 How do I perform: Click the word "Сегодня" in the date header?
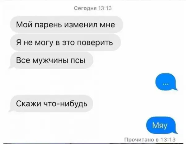[86, 8]
